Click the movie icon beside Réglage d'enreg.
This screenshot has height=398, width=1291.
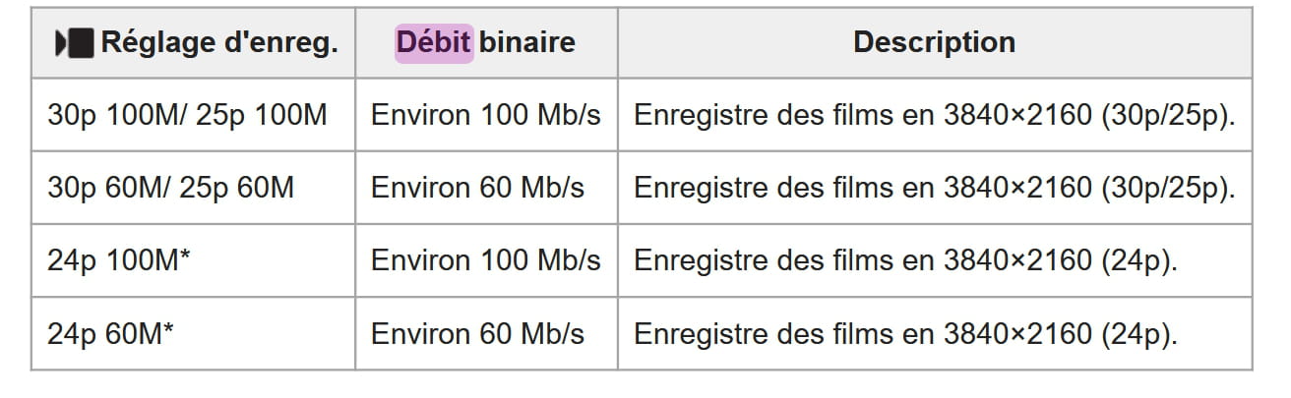(x=74, y=44)
